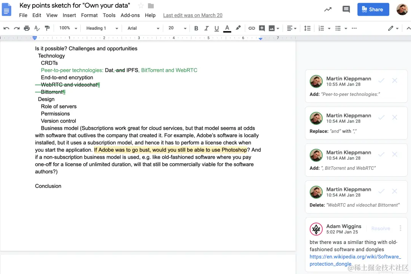Viewport: 411px width, 274px height.
Task: Open the account profile avatar
Action: (402, 10)
